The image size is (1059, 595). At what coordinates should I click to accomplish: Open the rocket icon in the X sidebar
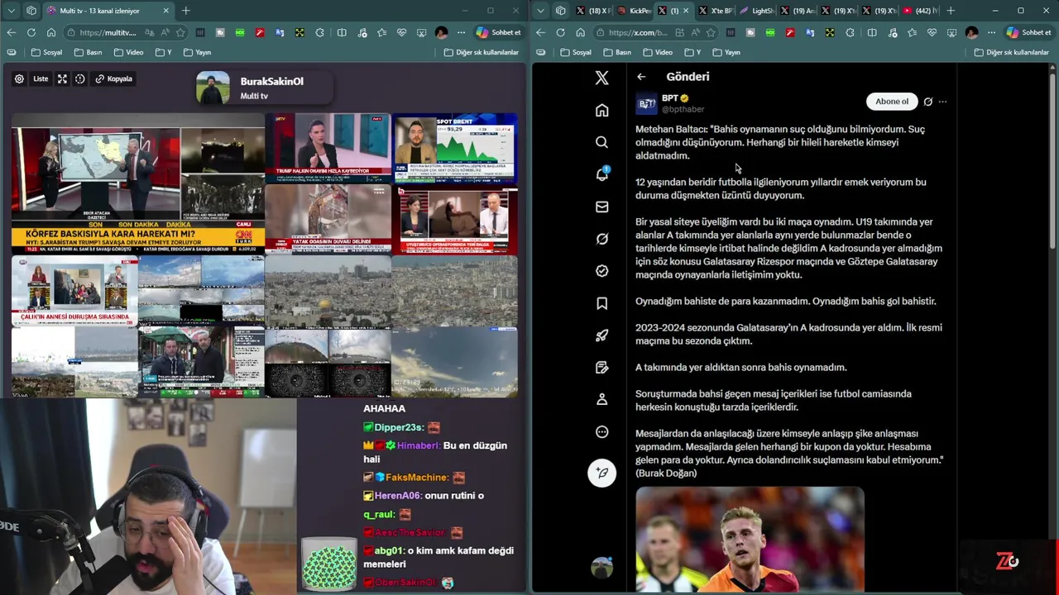(601, 336)
